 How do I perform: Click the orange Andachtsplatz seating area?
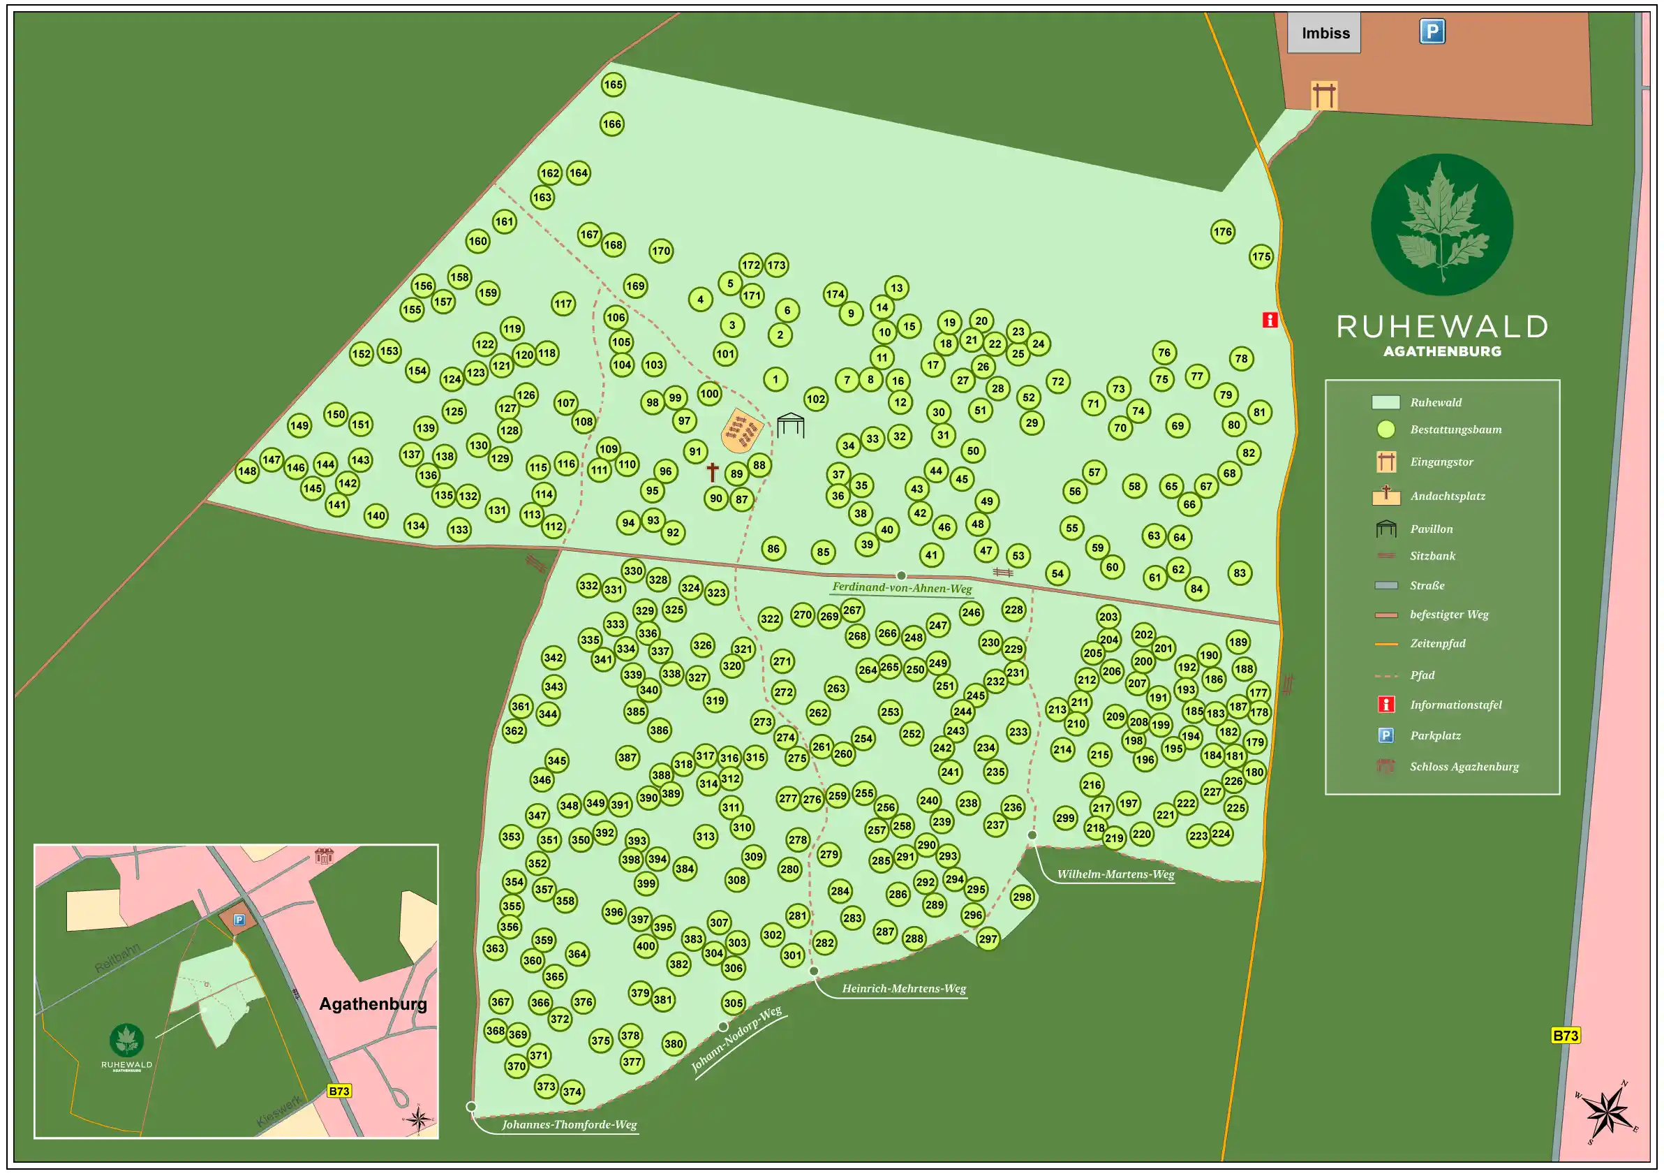[x=741, y=430]
